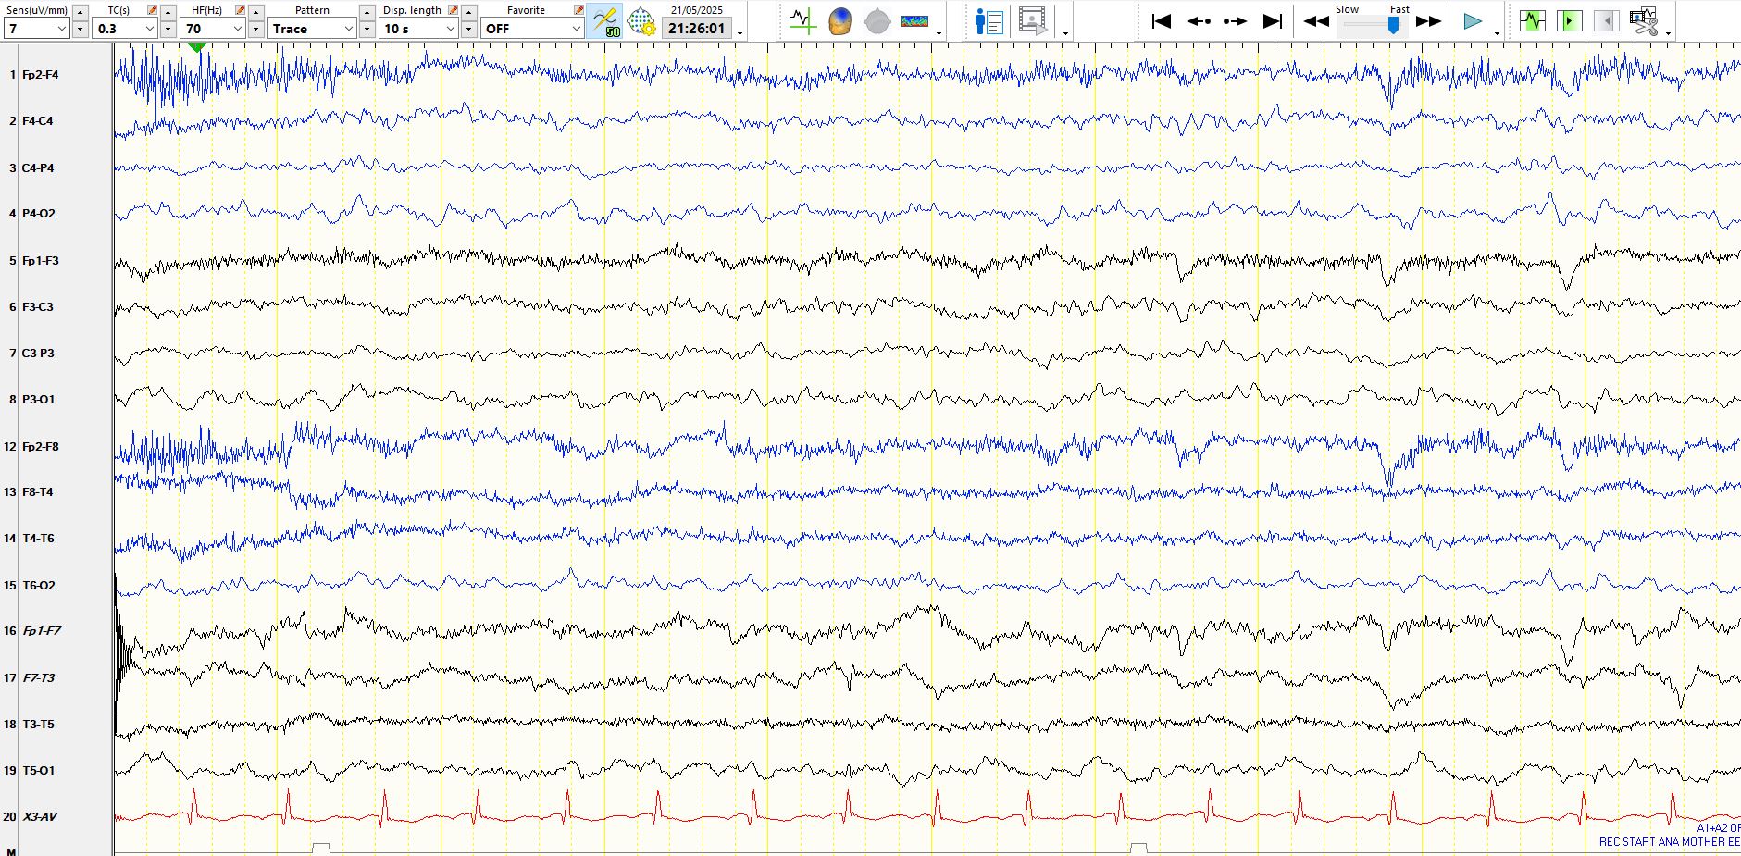Open the Sens(uV/mm) dropdown showing 7
This screenshot has height=856, width=1741.
point(37,29)
